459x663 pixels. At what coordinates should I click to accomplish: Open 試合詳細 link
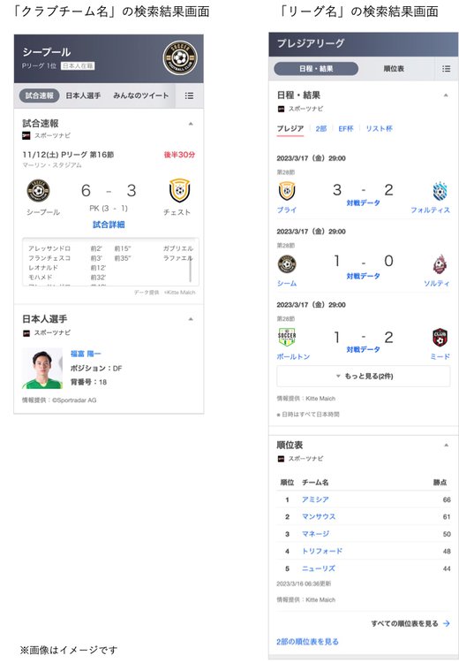point(109,225)
